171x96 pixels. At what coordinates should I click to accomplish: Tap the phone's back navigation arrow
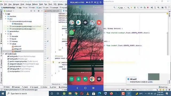[x=77, y=88]
